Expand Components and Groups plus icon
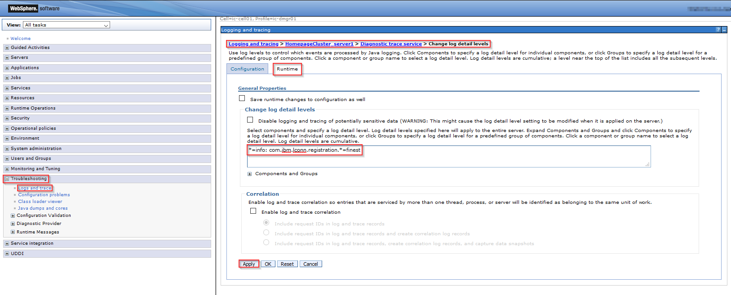This screenshot has height=295, width=731. (x=250, y=174)
